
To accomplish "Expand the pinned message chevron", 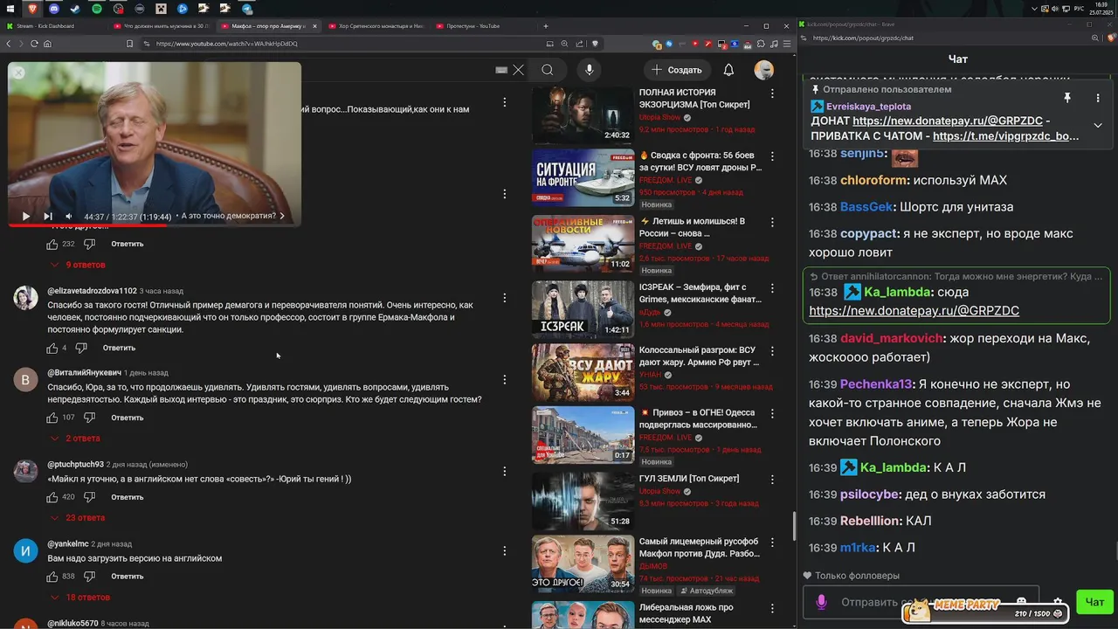I will pyautogui.click(x=1098, y=125).
